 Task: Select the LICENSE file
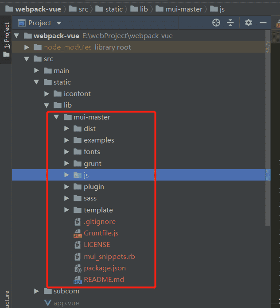(x=97, y=244)
